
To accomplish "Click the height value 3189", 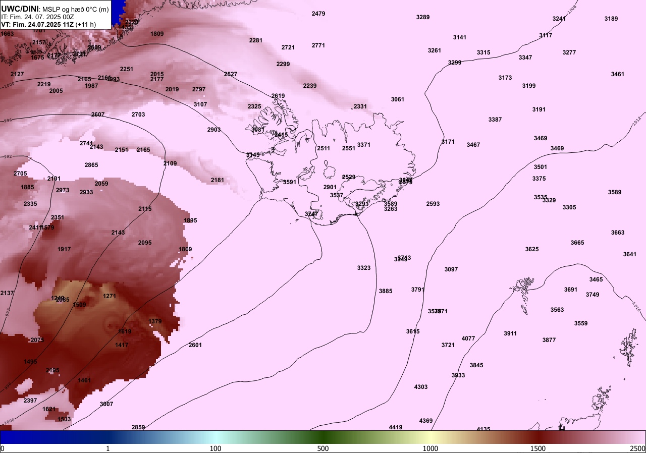I will [x=611, y=19].
